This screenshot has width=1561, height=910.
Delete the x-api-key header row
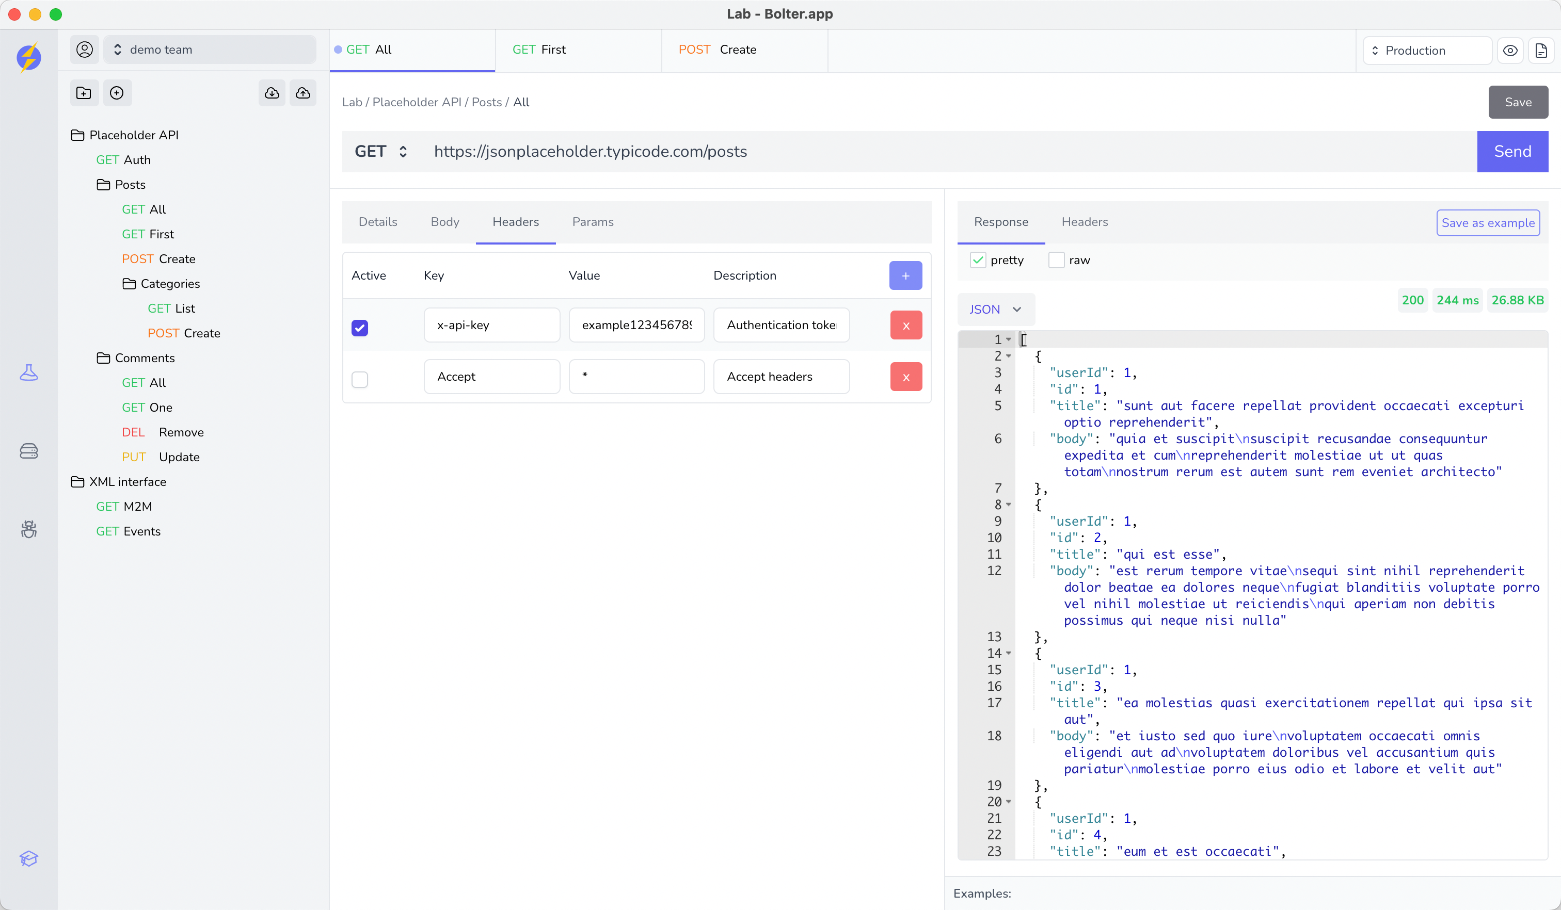(x=906, y=325)
